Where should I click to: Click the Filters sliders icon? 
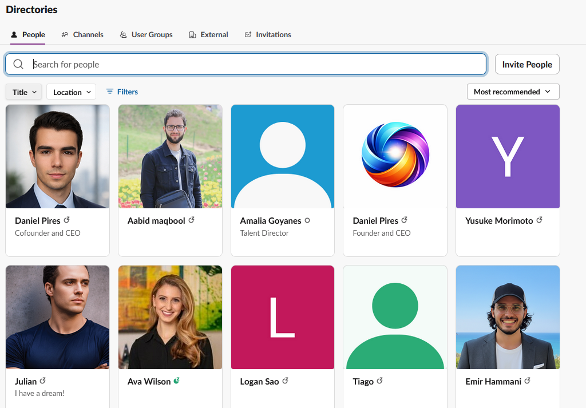[x=110, y=92]
